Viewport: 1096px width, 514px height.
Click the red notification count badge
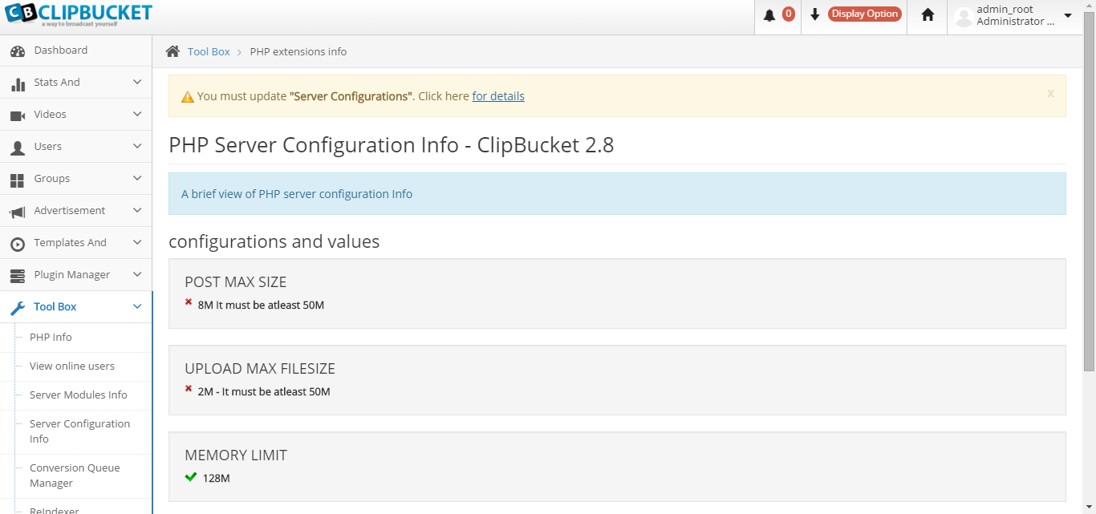788,14
